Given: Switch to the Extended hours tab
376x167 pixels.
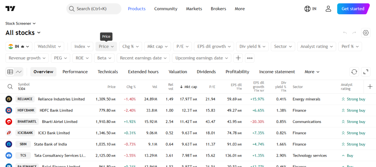Looking at the screenshot, I should point(143,72).
